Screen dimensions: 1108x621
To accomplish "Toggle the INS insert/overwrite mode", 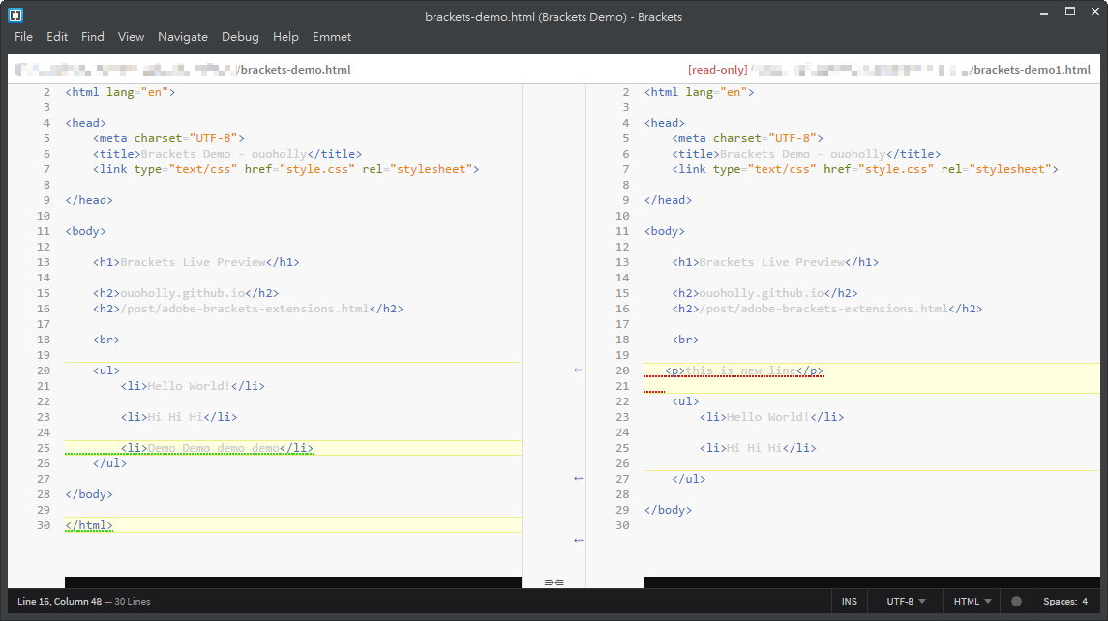I will [x=849, y=602].
